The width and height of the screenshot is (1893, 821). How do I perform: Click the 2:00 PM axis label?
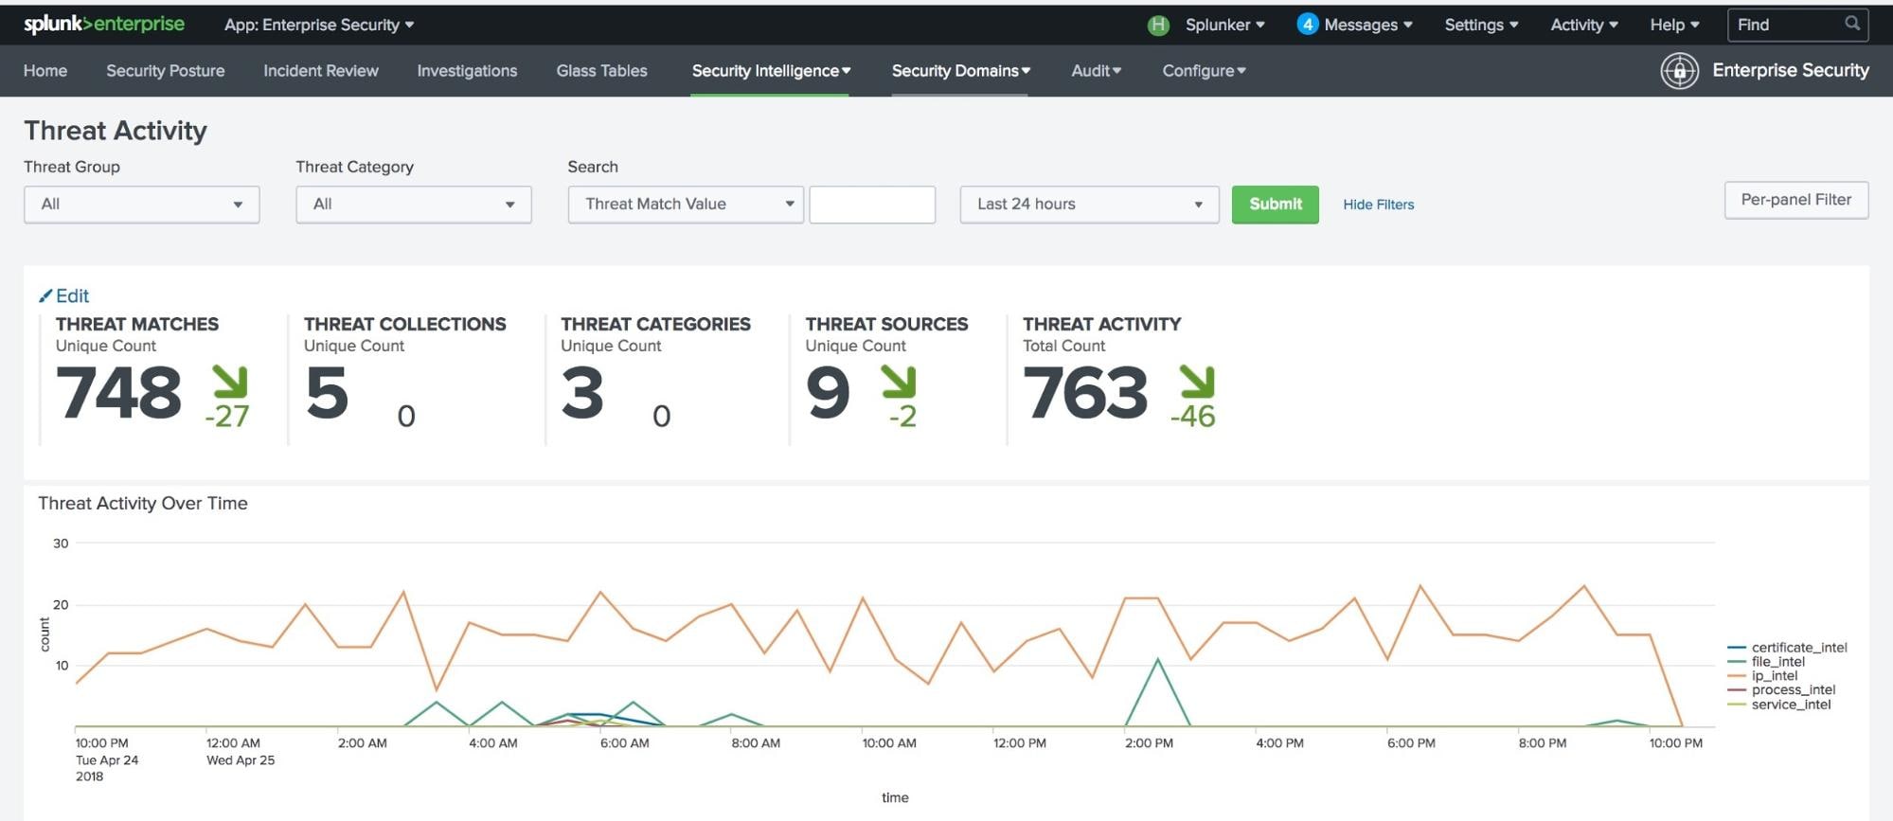(1149, 743)
